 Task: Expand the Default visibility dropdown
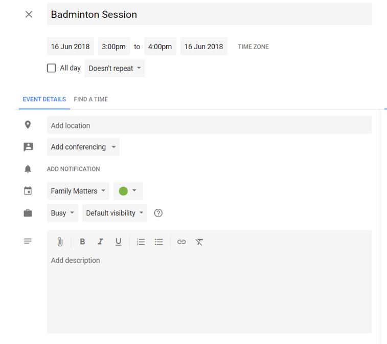tap(115, 213)
